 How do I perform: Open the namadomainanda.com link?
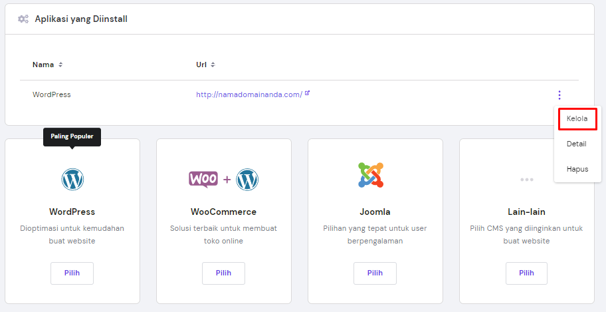pos(249,94)
